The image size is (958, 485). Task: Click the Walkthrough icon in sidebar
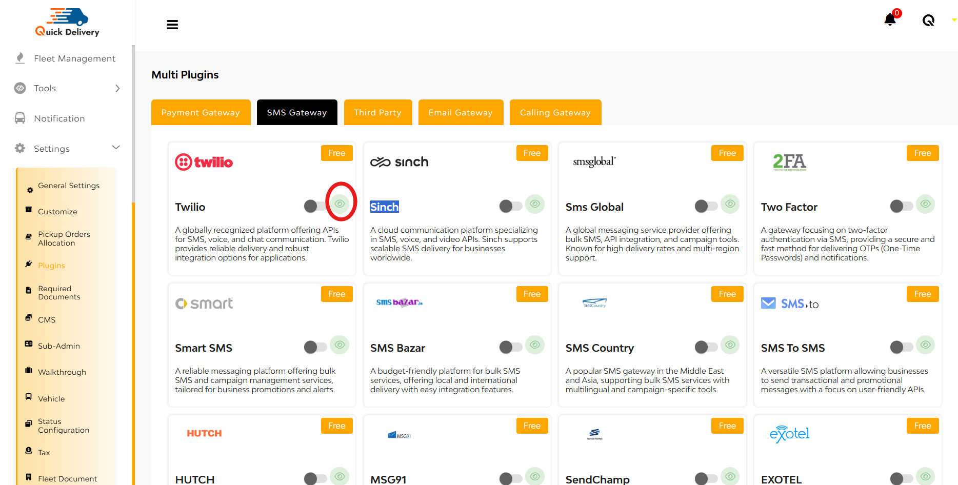point(29,370)
